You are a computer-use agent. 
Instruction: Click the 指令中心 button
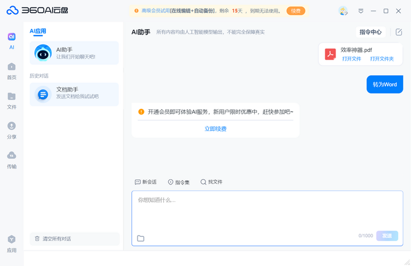[370, 32]
